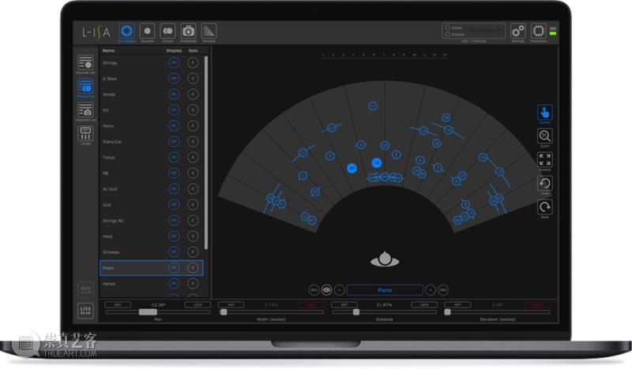Click the Undo arrow tool
The width and height of the screenshot is (632, 369).
coord(545,184)
